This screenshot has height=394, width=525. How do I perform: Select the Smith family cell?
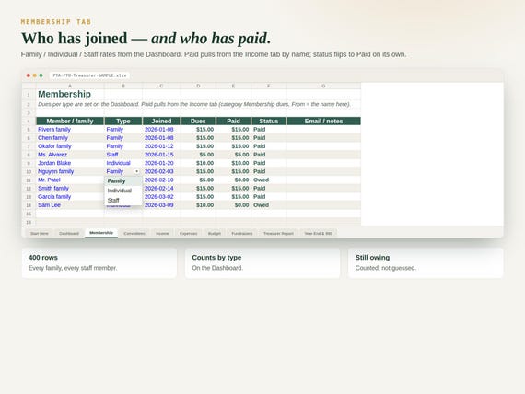pyautogui.click(x=70, y=188)
